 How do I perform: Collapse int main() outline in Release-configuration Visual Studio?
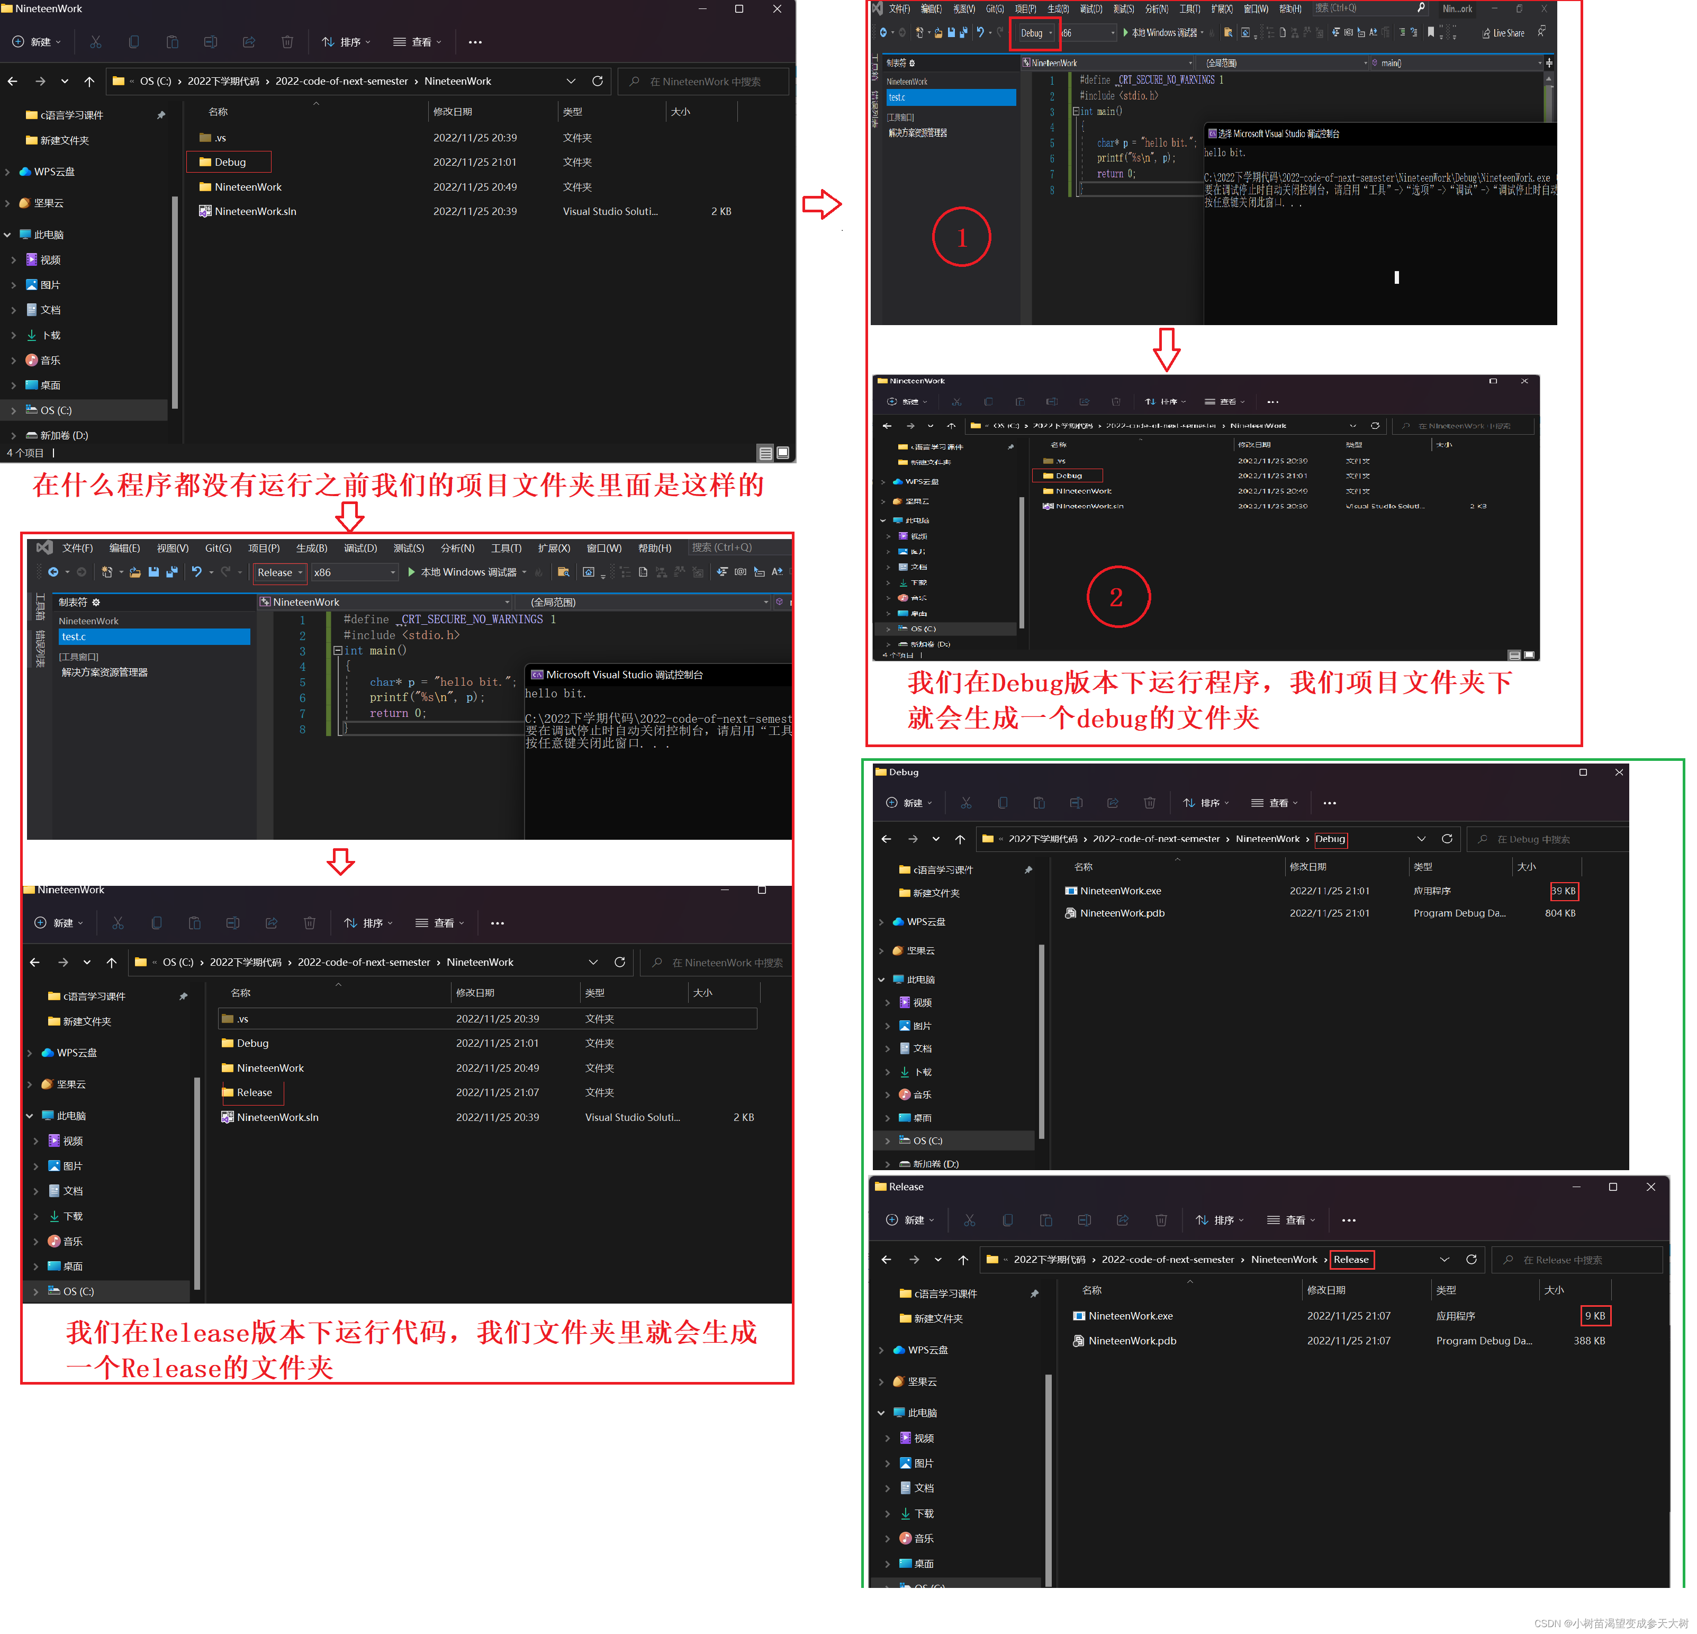338,650
